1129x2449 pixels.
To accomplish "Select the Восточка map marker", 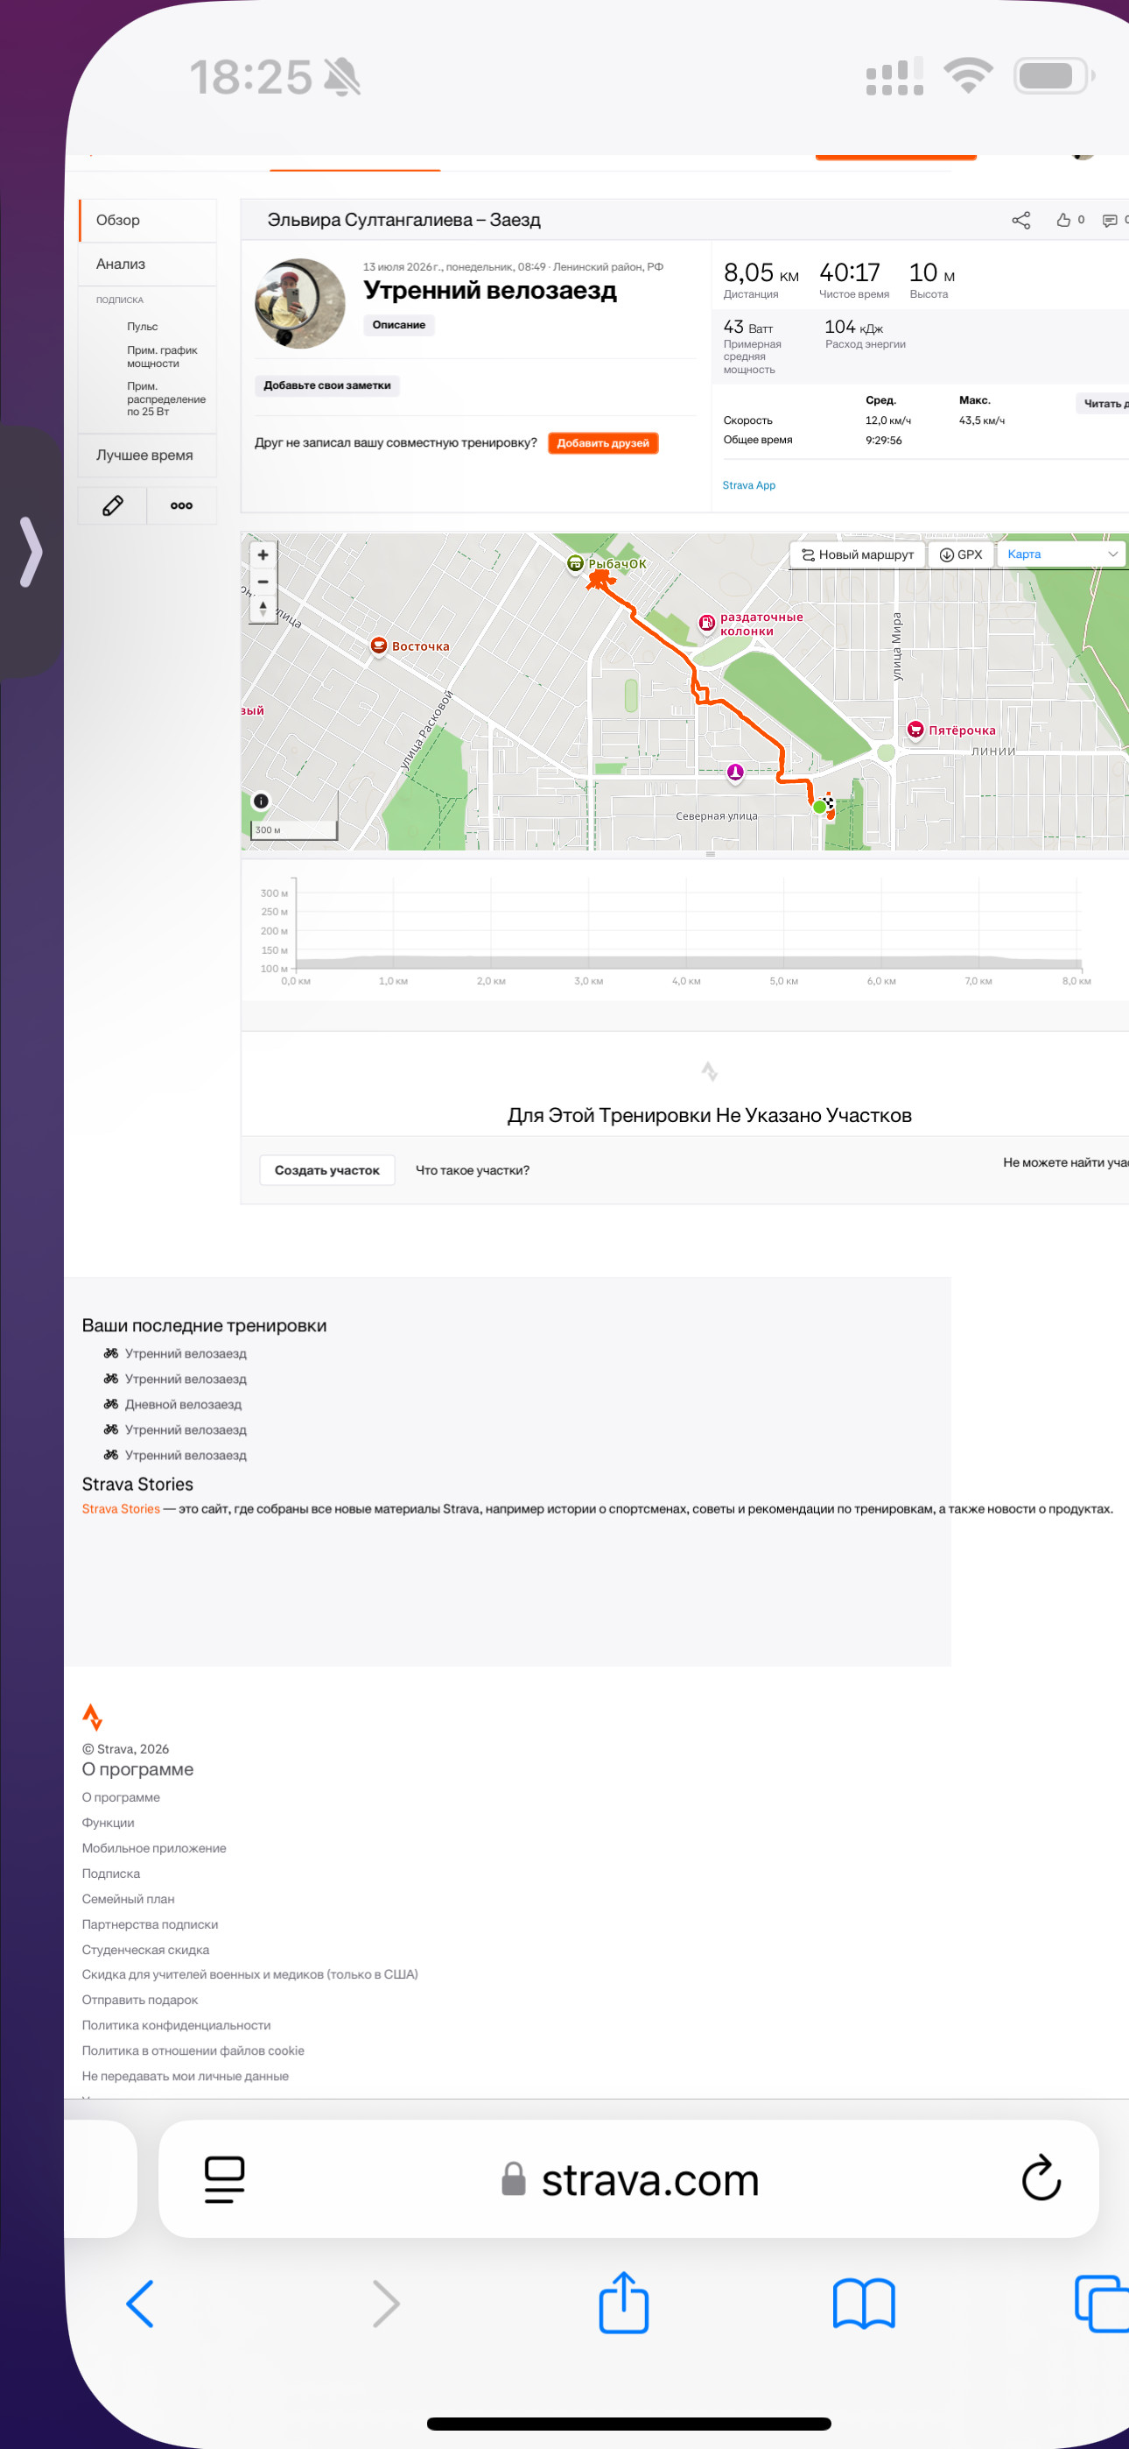I will pyautogui.click(x=378, y=646).
